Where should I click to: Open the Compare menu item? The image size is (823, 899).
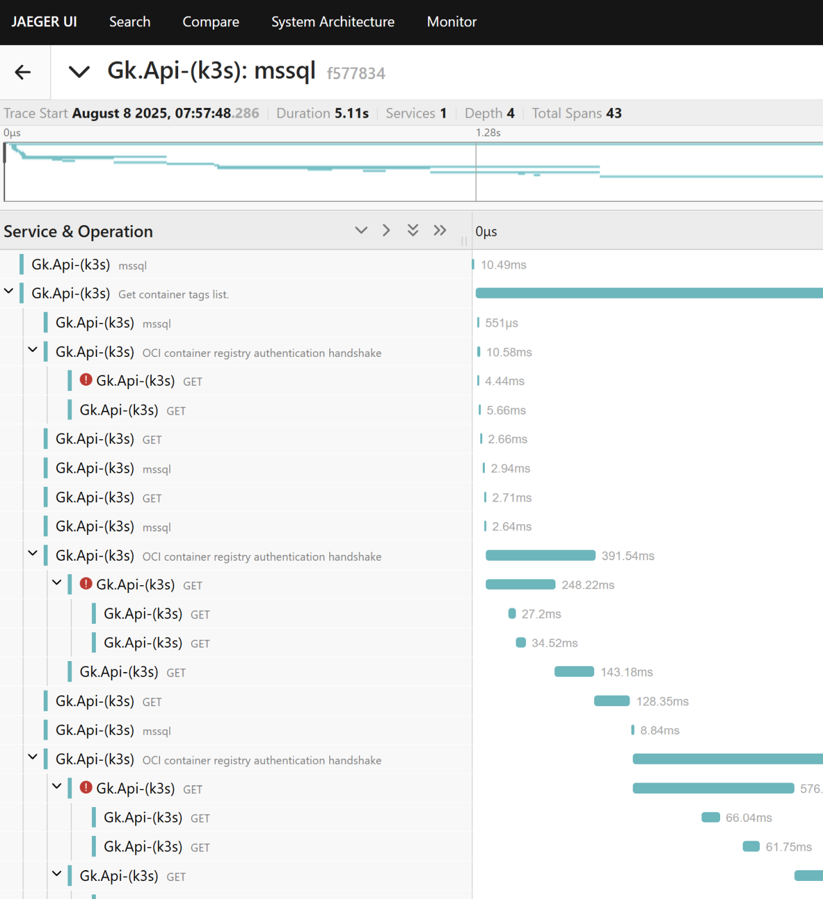pyautogui.click(x=211, y=22)
